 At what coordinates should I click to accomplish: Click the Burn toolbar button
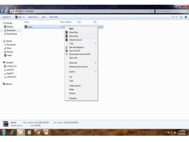(x=44, y=17)
